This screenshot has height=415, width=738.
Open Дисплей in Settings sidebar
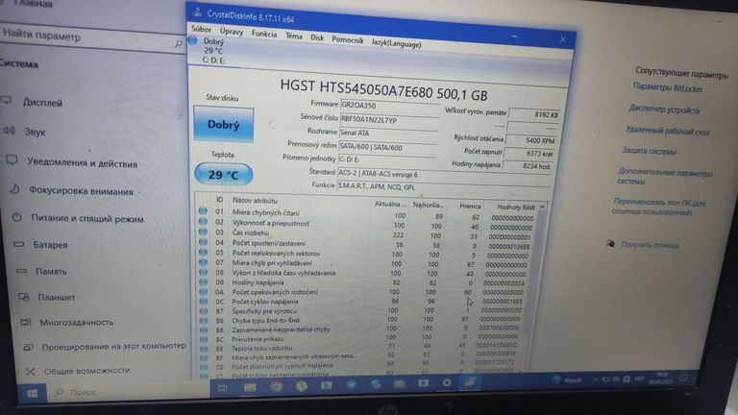(42, 102)
